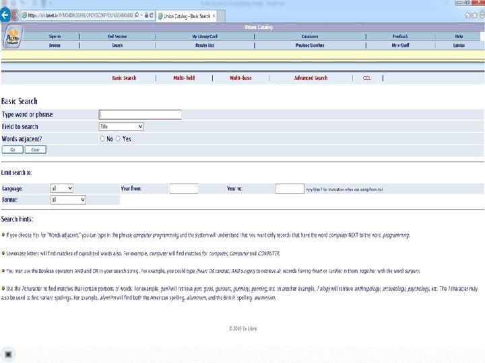The image size is (485, 363).
Task: Click the Type word or phrase input field
Action: click(x=140, y=114)
